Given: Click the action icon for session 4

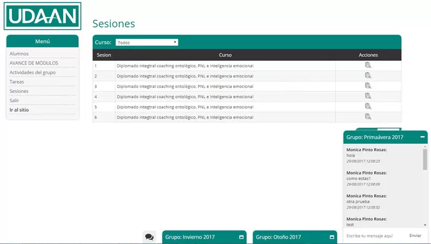Looking at the screenshot, I should 368,96.
